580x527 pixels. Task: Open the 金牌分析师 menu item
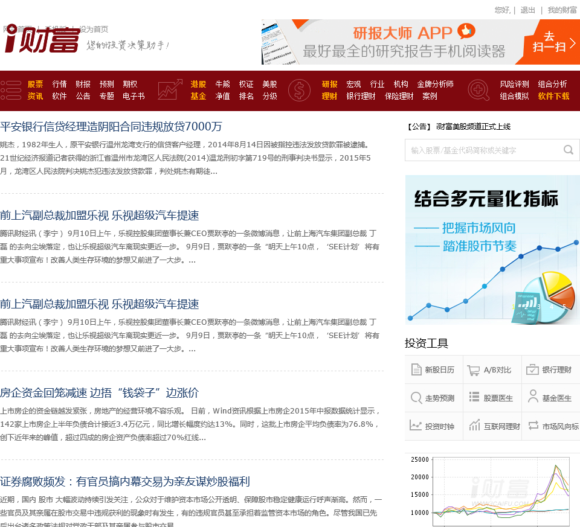pyautogui.click(x=435, y=85)
